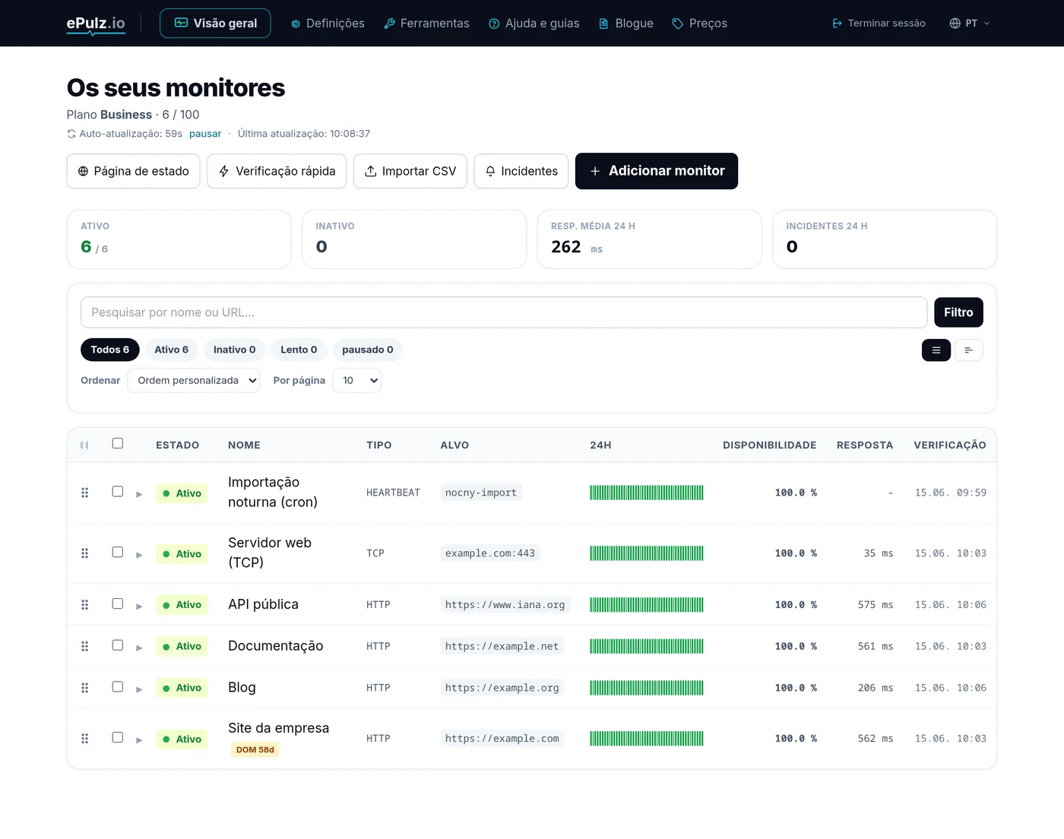Click the INCIDENTES 24 H stat card

pos(885,239)
